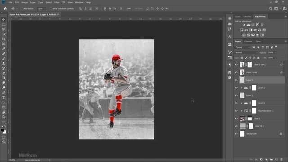Screen dimensions: 288x162
Task: Open the Adjustments panel options menu
Action: (x=286, y=17)
